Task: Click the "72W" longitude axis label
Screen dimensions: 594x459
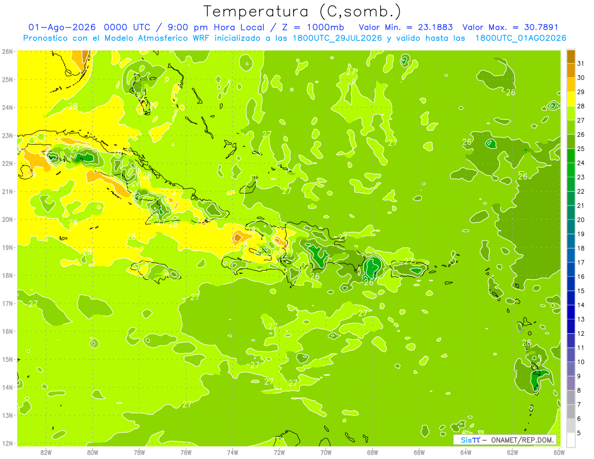Action: pos(279,452)
